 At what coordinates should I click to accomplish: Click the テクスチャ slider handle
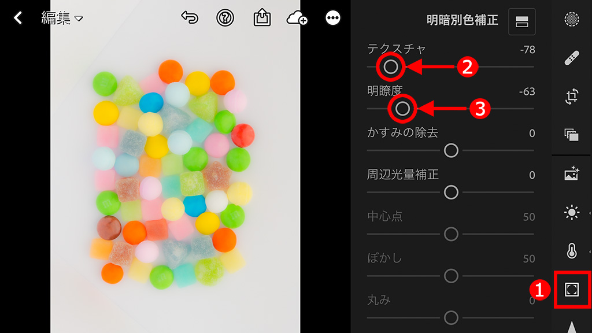pyautogui.click(x=391, y=67)
